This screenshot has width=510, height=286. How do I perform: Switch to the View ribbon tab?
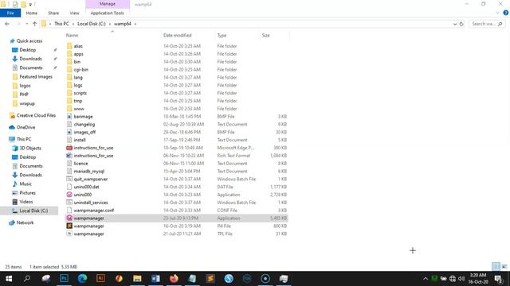[74, 13]
